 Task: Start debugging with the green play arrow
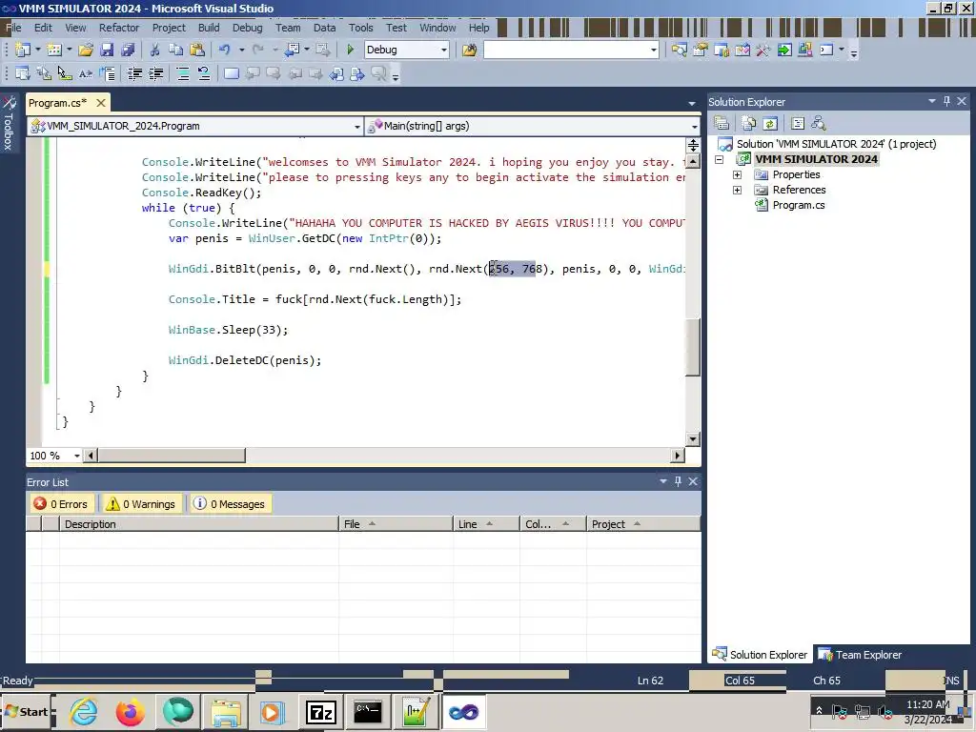(x=350, y=50)
